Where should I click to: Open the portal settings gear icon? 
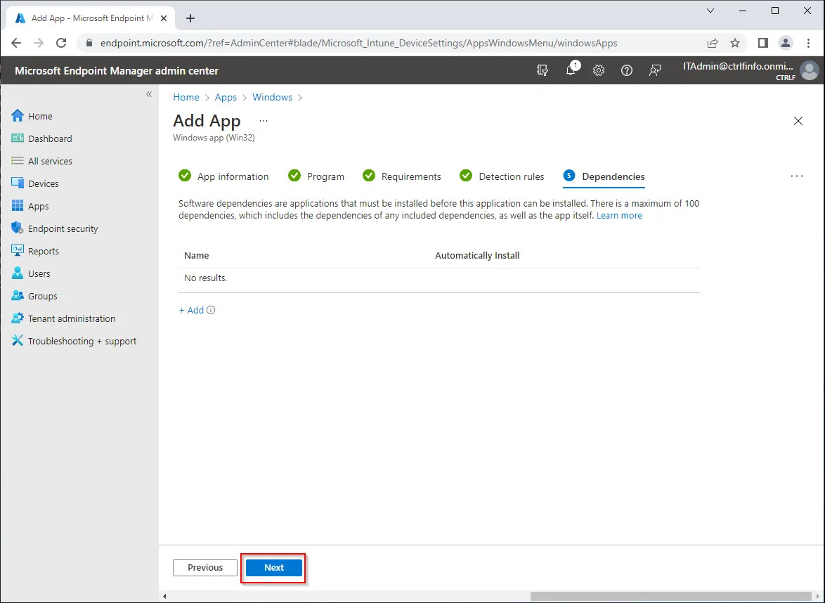click(x=599, y=70)
